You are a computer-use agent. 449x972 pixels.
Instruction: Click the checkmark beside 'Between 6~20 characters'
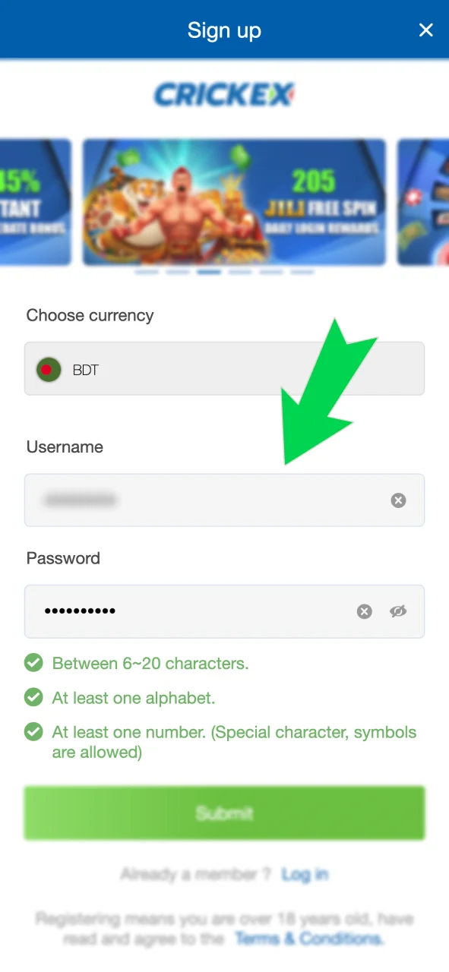point(33,662)
